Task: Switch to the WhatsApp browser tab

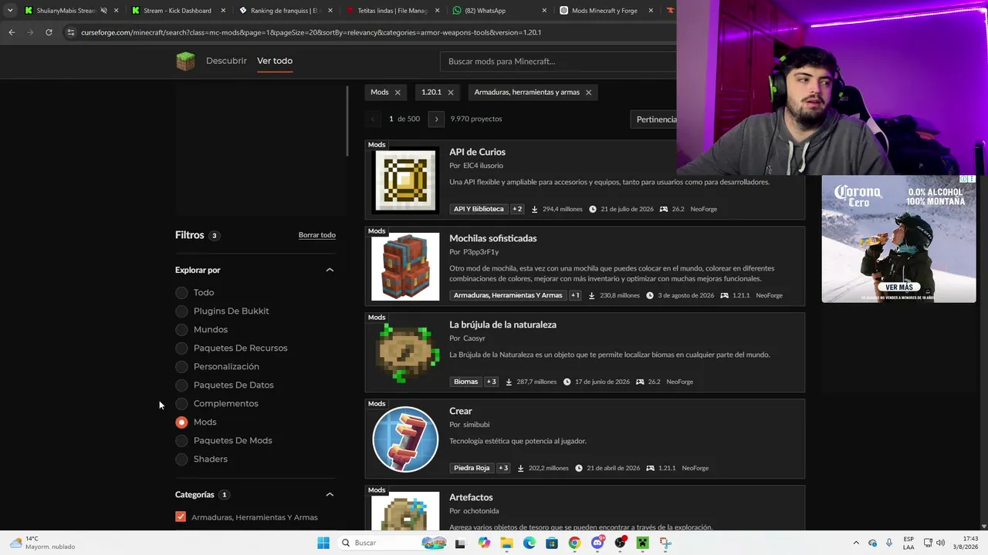Action: pos(500,11)
